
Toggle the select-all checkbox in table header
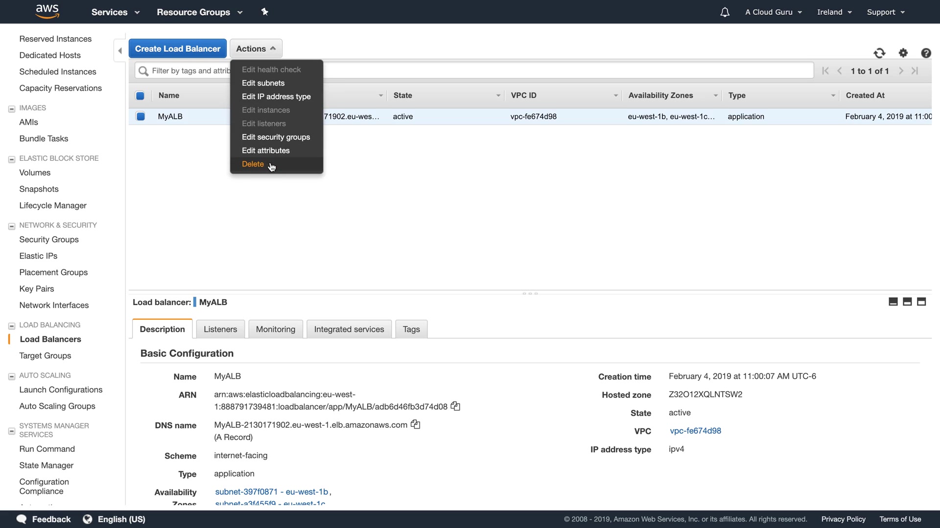coord(140,96)
